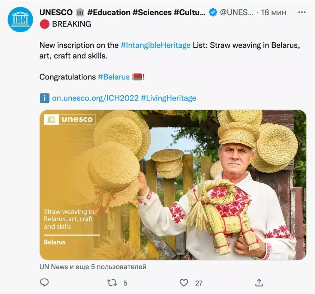The image size is (315, 294).
Task: Reply to the tweet with comment icon
Action: [44, 282]
